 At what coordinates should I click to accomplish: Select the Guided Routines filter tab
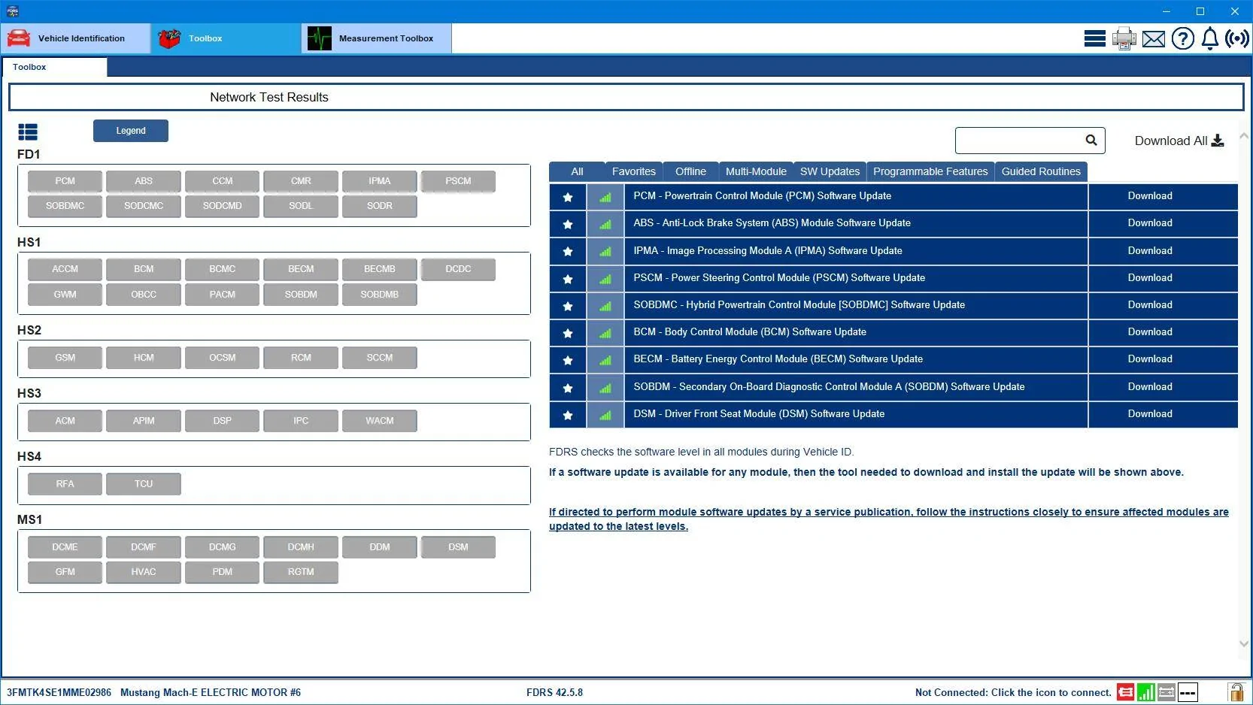coord(1041,171)
